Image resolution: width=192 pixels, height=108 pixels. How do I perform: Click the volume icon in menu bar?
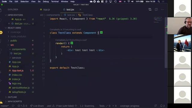tap(133, 1)
